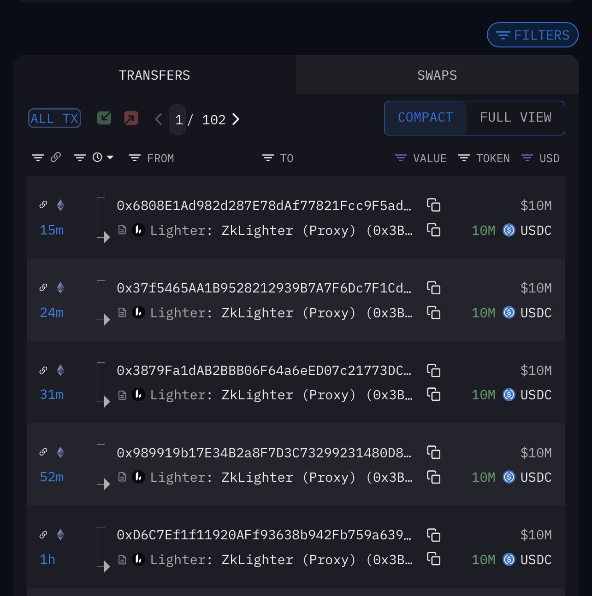
Task: Open the time column sort dropdown
Action: [x=102, y=158]
